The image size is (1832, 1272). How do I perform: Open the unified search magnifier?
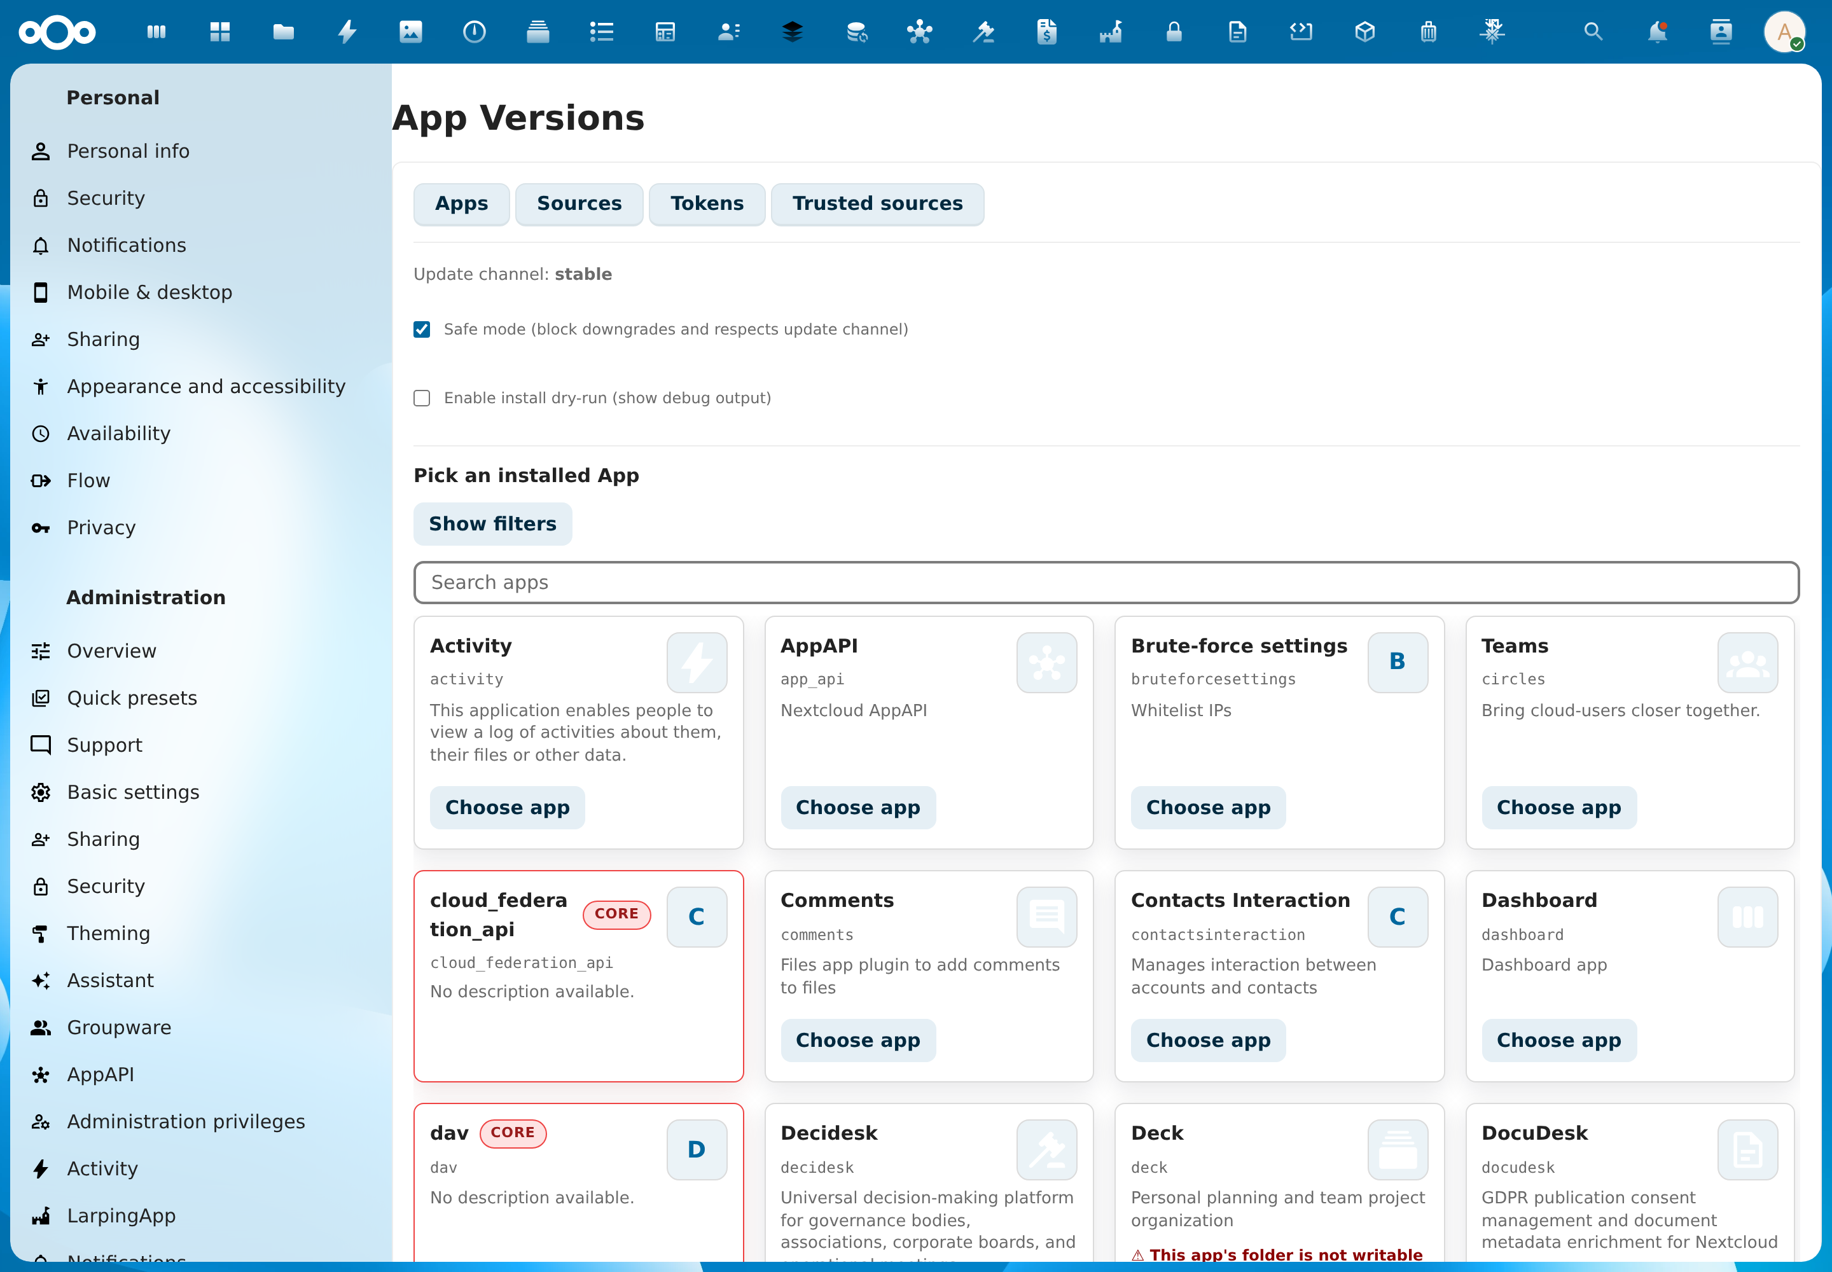1593,32
